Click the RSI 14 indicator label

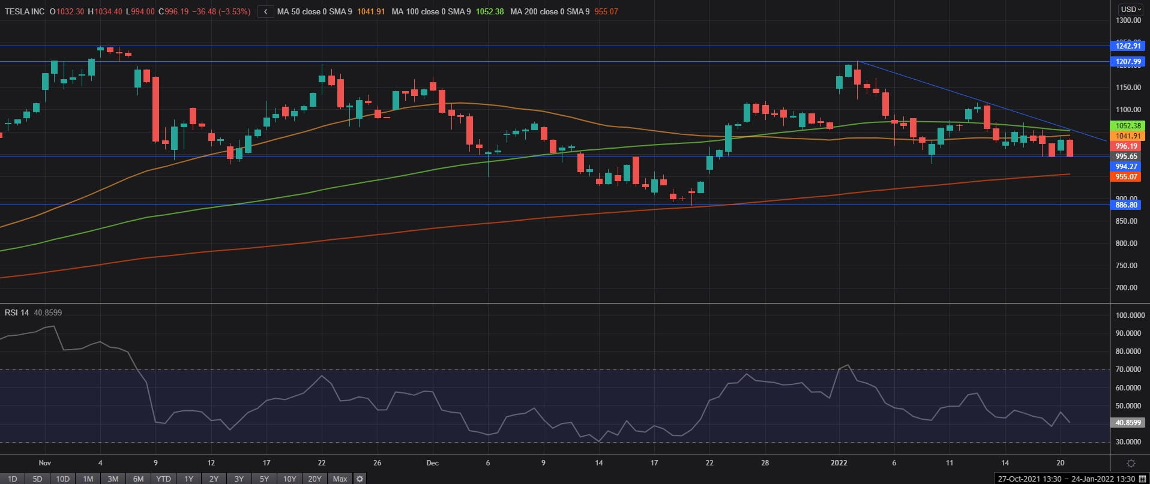17,312
